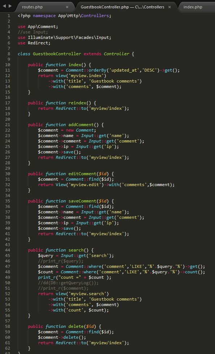Click line number 58 in the gutter
This screenshot has width=215, height=354.
pos(8,326)
